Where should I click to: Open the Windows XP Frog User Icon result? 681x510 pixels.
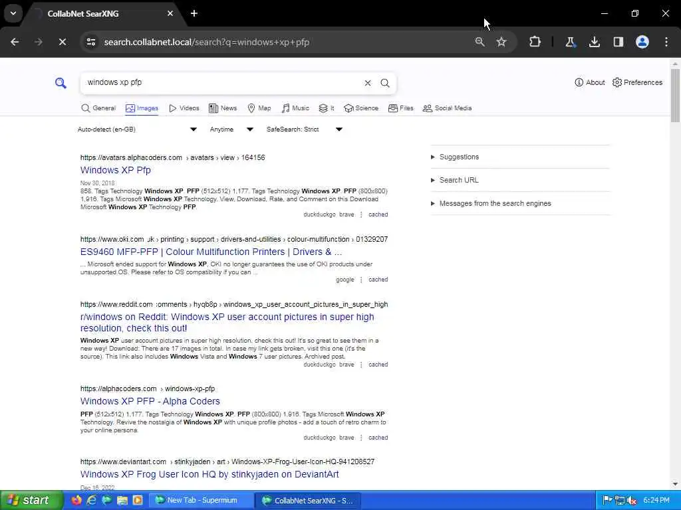(209, 474)
